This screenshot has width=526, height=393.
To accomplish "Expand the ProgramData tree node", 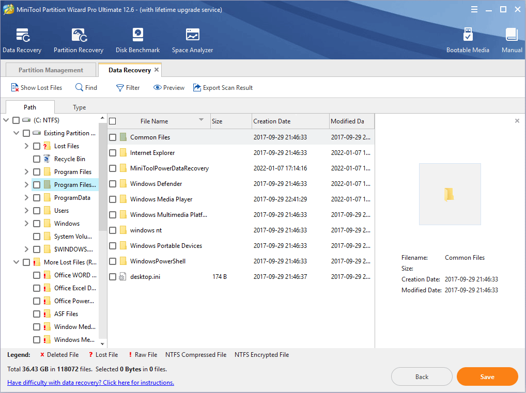I will [x=26, y=197].
